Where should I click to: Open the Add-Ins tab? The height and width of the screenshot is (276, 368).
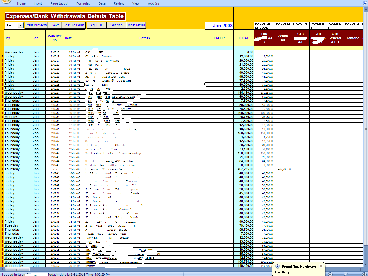click(154, 3)
